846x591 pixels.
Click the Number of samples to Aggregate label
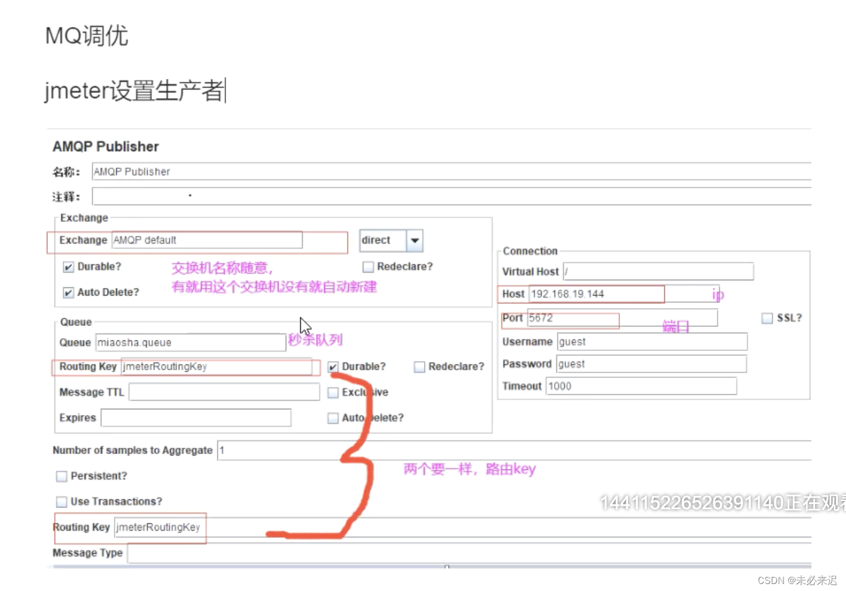(x=133, y=450)
